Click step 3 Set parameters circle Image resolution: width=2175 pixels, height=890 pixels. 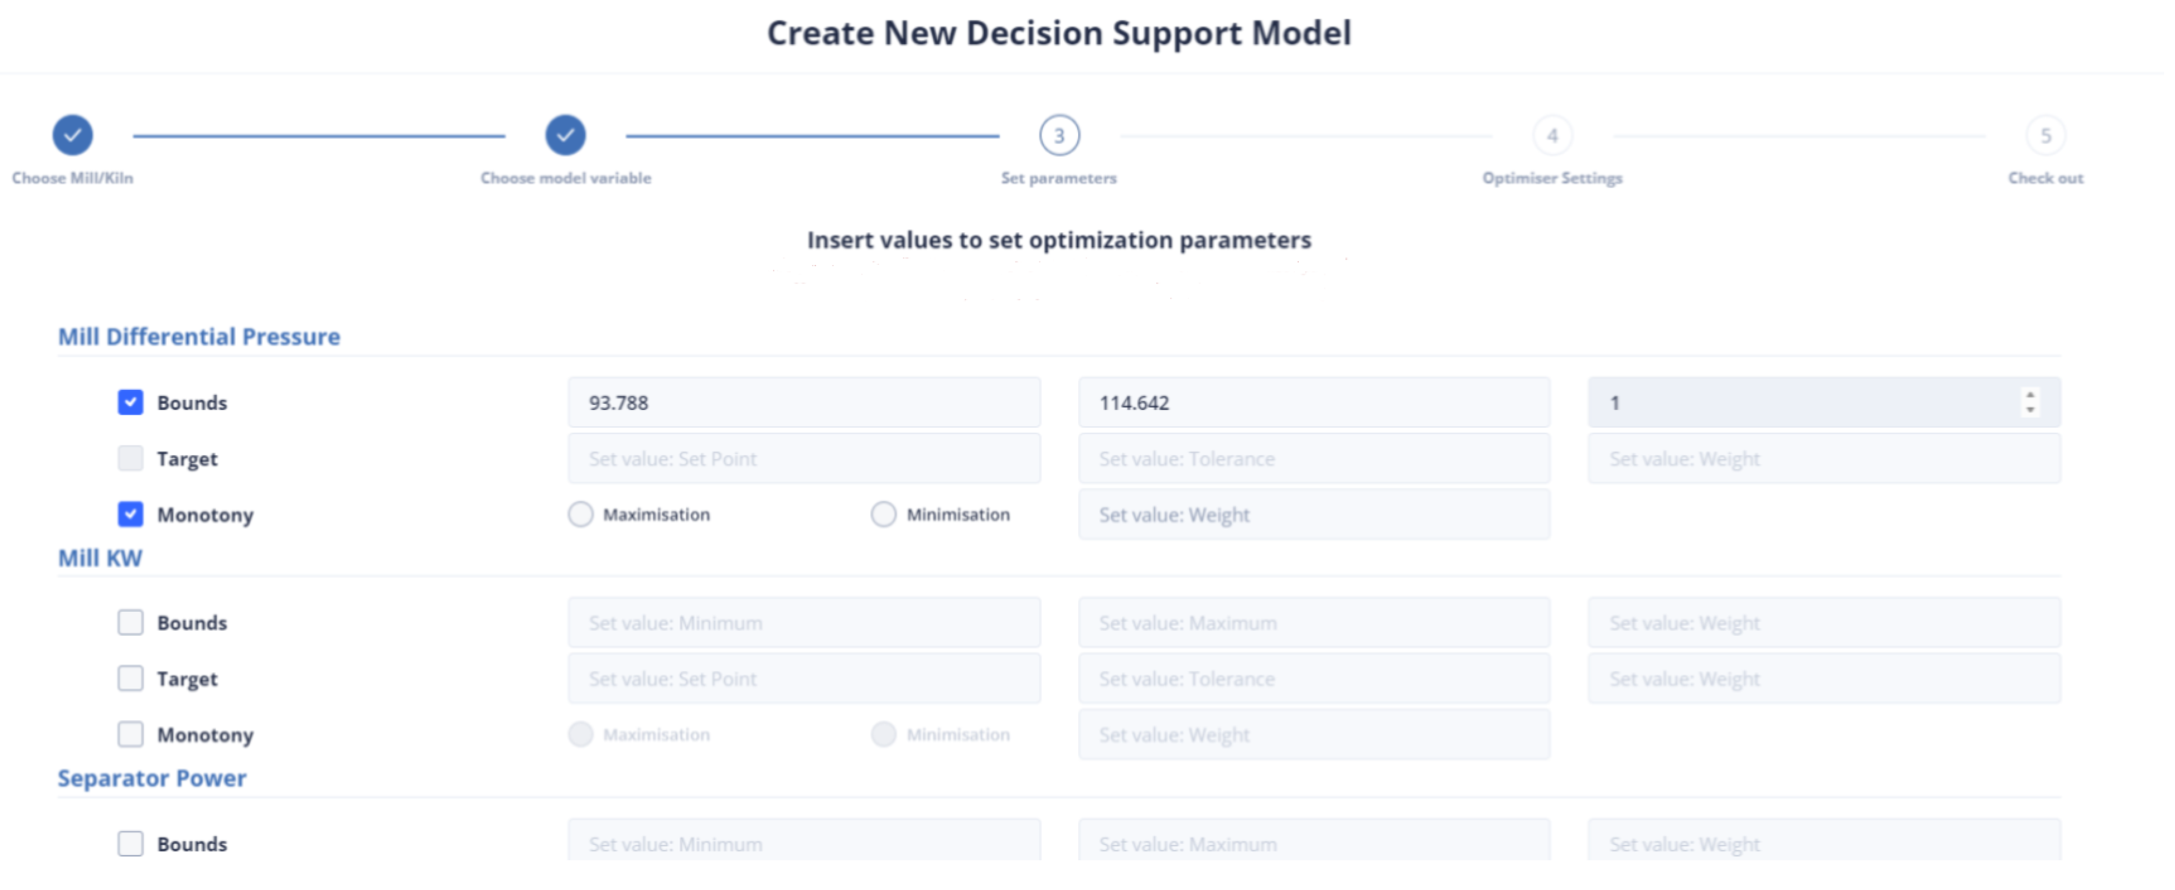pos(1059,135)
